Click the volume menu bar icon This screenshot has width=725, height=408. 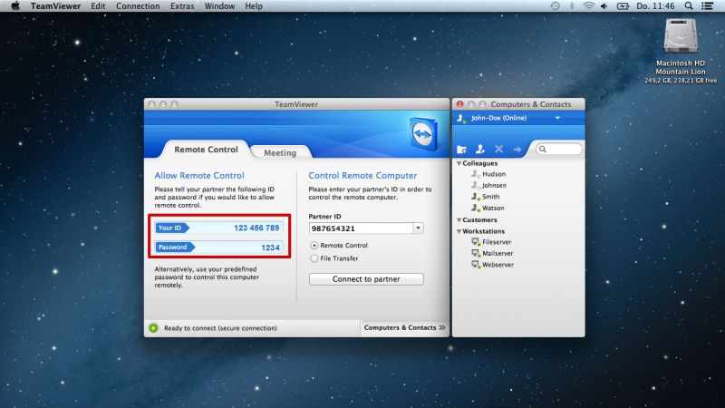604,6
